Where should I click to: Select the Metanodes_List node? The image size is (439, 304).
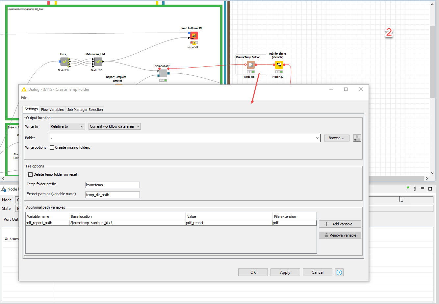click(97, 61)
